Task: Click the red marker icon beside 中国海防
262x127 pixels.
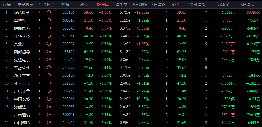Action: (x=39, y=122)
